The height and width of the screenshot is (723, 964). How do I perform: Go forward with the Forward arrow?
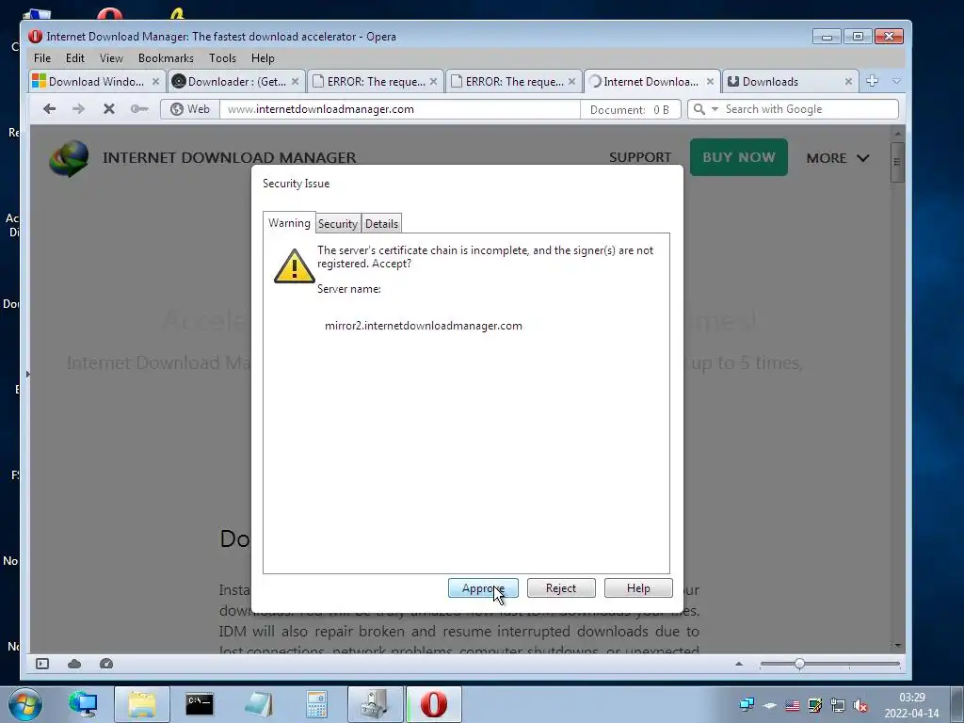click(x=78, y=109)
